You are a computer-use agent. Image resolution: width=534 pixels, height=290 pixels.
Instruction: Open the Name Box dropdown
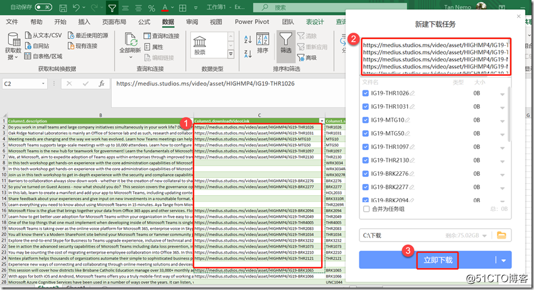click(x=43, y=83)
